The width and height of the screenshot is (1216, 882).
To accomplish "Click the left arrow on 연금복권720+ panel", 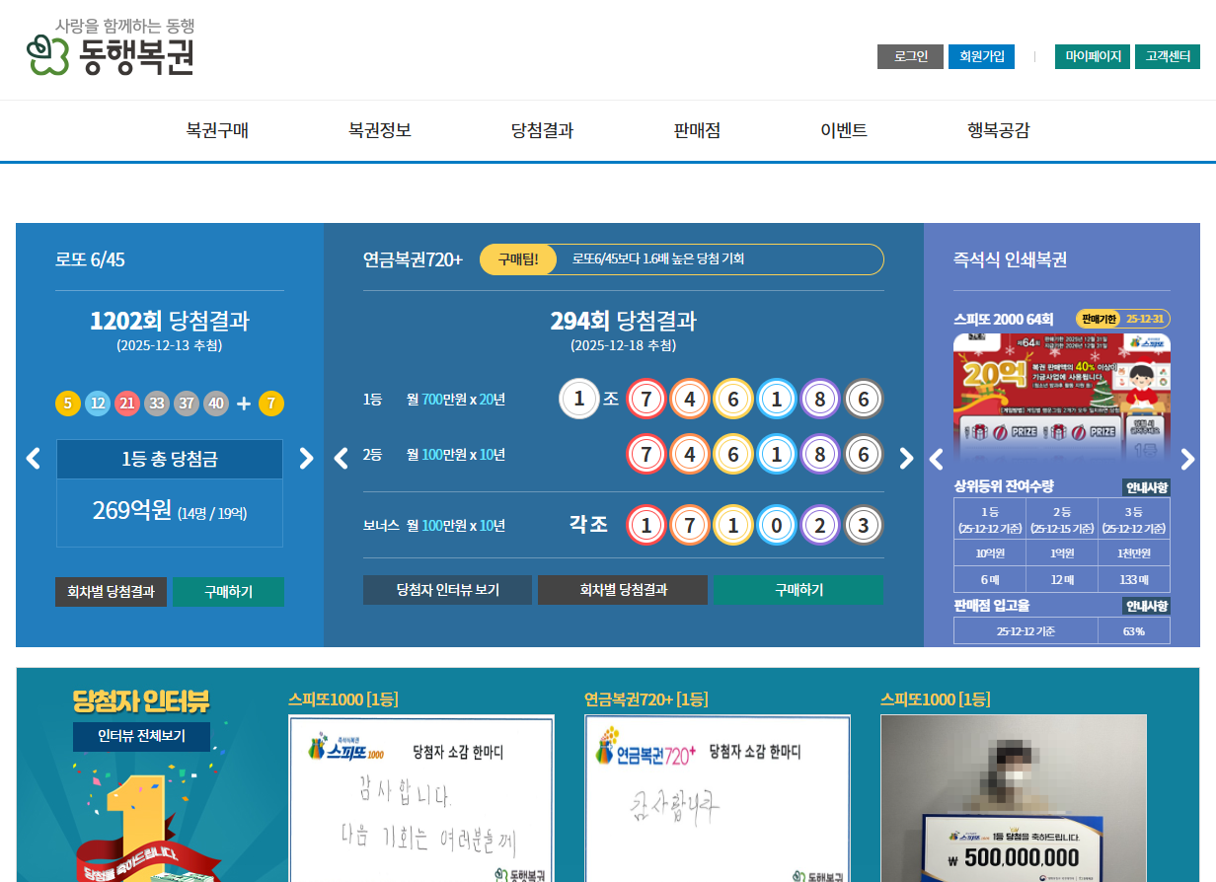I will click(x=341, y=458).
